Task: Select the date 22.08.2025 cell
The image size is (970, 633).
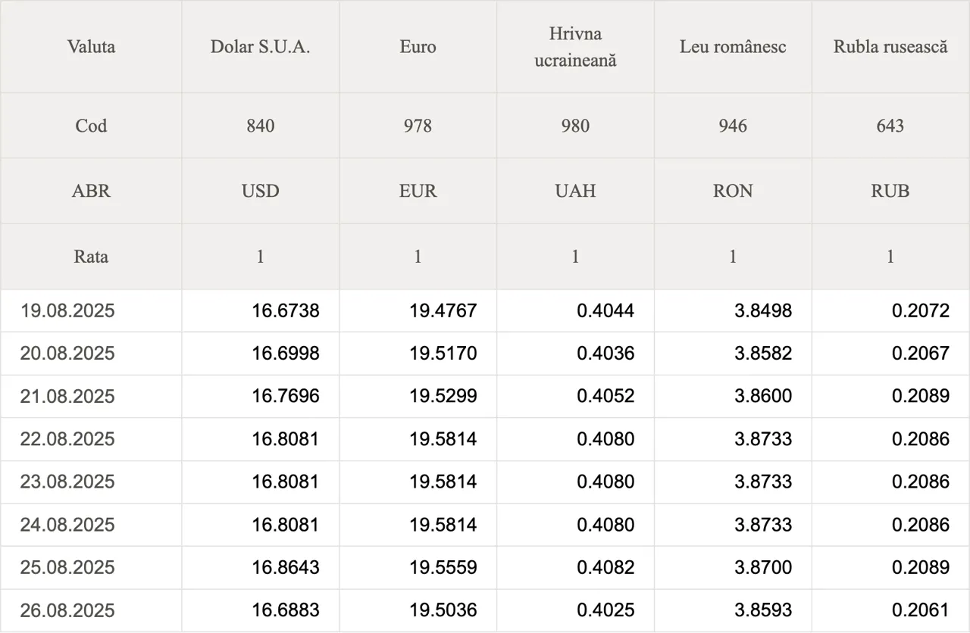Action: (91, 439)
